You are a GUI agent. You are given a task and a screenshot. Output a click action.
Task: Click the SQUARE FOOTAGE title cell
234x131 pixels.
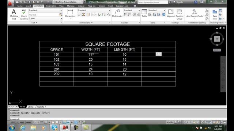click(x=107, y=44)
